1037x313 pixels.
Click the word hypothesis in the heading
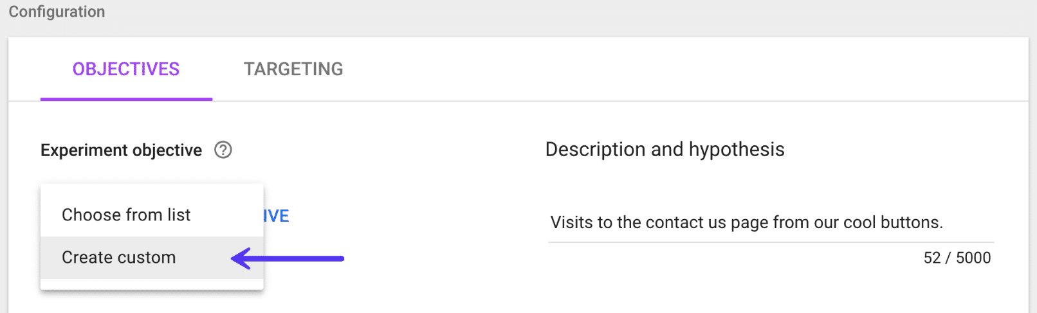point(737,149)
